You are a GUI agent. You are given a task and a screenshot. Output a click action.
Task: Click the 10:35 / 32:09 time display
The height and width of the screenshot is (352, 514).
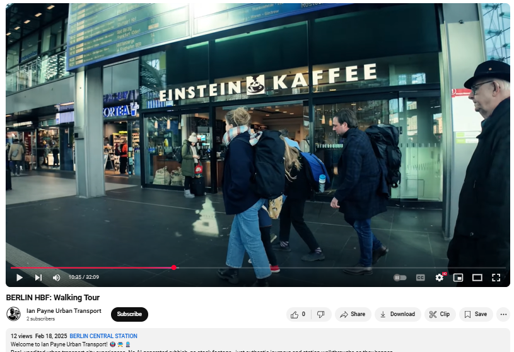(x=84, y=278)
